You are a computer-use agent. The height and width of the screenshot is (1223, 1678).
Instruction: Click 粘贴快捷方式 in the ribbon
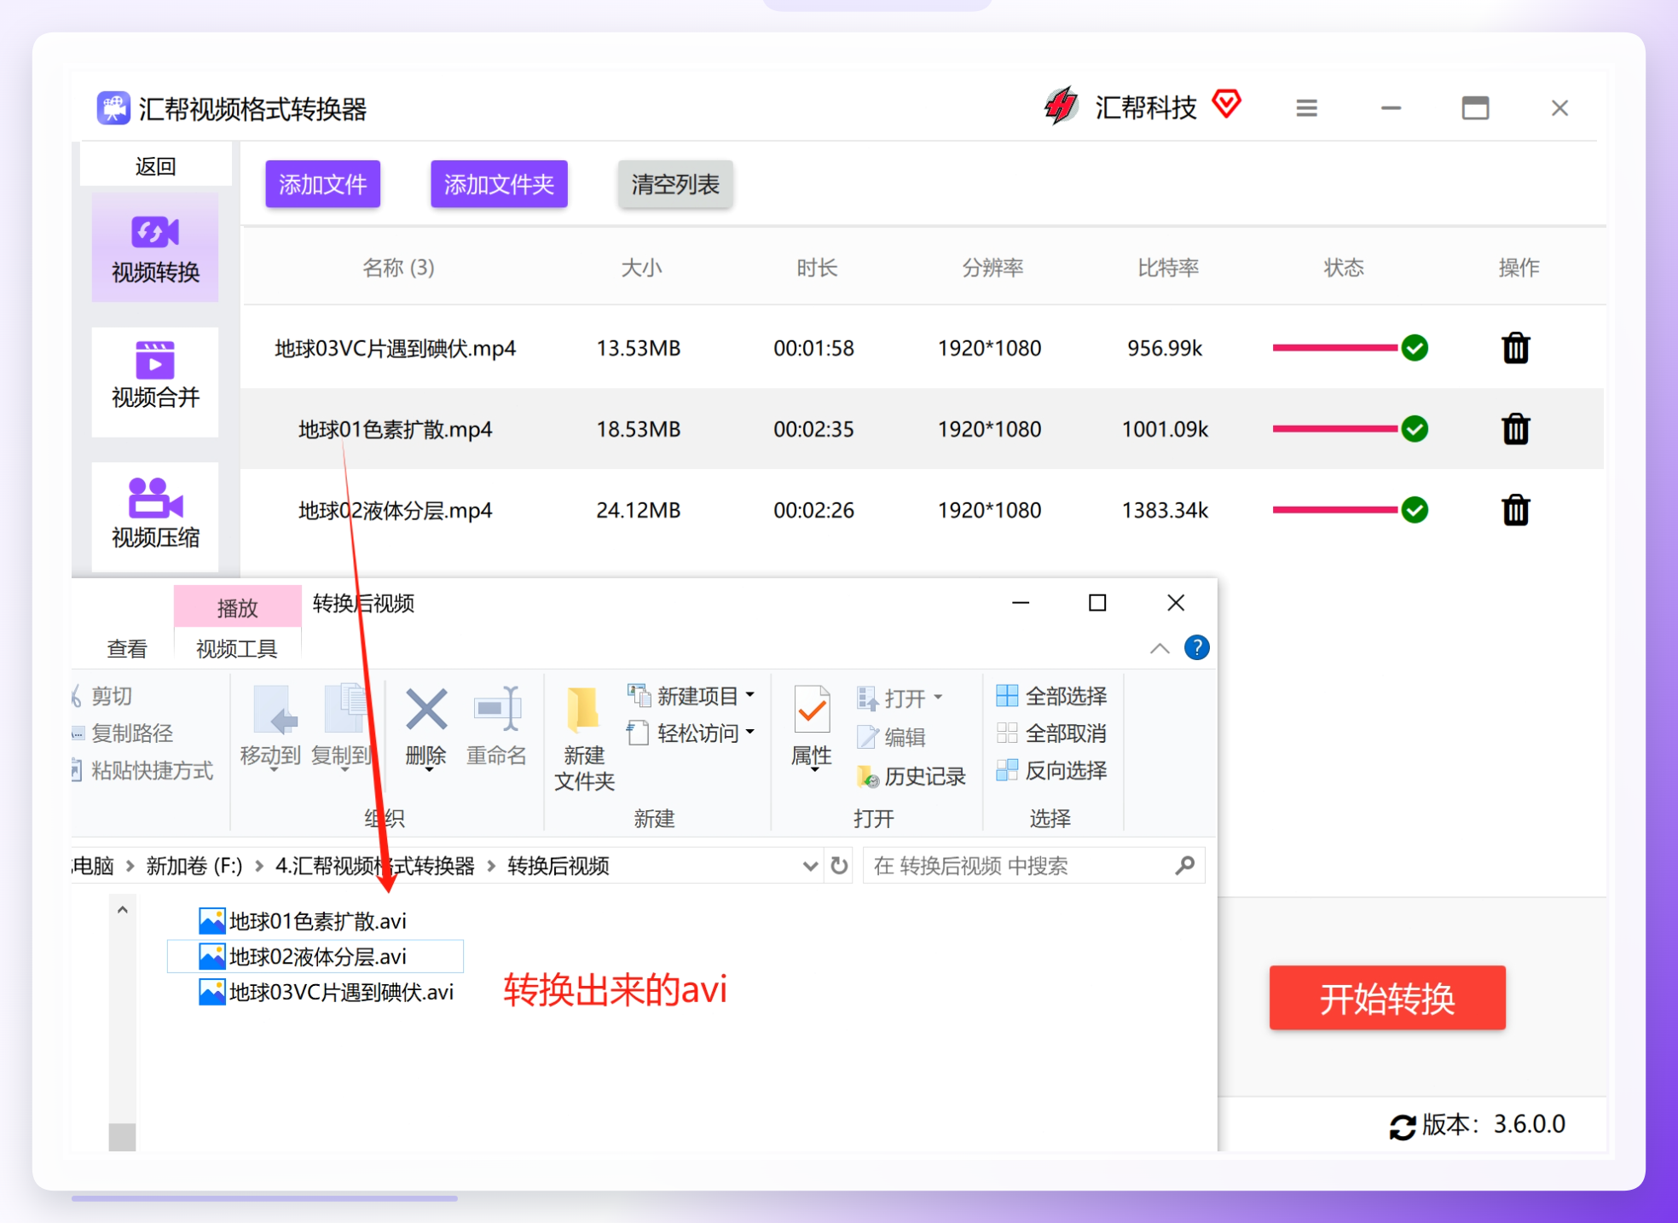[x=143, y=771]
